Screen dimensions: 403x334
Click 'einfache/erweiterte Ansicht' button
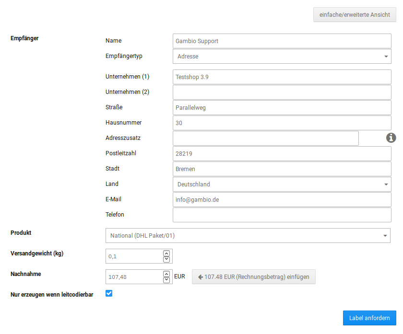click(355, 15)
